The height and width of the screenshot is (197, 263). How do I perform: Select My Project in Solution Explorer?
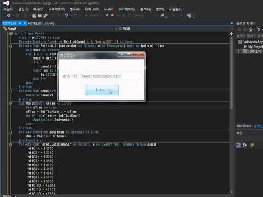coord(255,47)
